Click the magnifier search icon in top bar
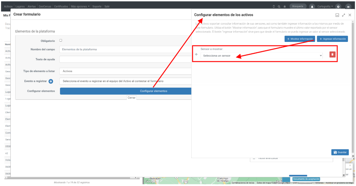The image size is (356, 186). pos(279,7)
